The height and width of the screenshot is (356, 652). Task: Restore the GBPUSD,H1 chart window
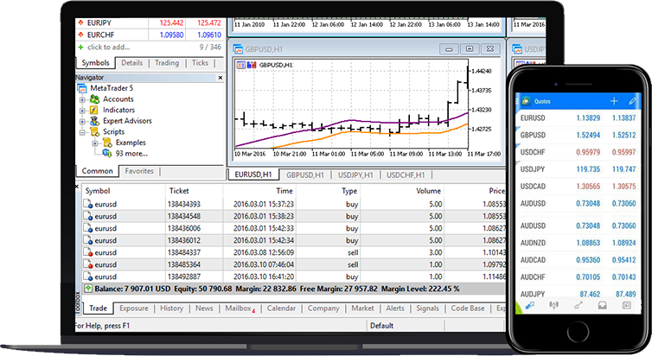[x=470, y=49]
